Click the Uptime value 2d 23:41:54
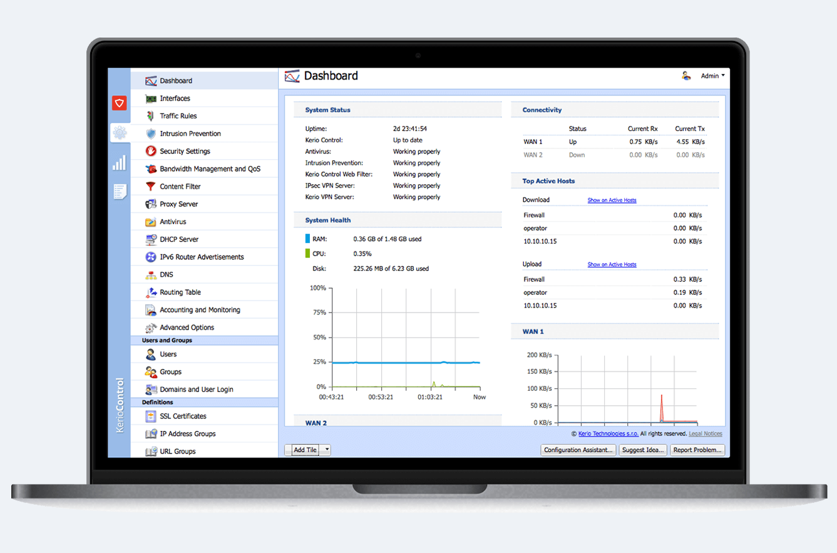 pos(410,129)
